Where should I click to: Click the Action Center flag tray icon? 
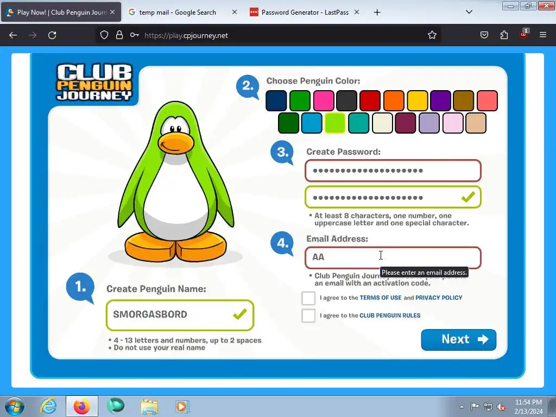pyautogui.click(x=475, y=406)
